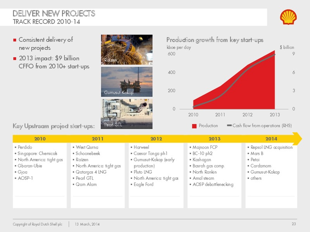Click 'BC-10 ph2' list item
This screenshot has width=310, height=232.
point(203,154)
